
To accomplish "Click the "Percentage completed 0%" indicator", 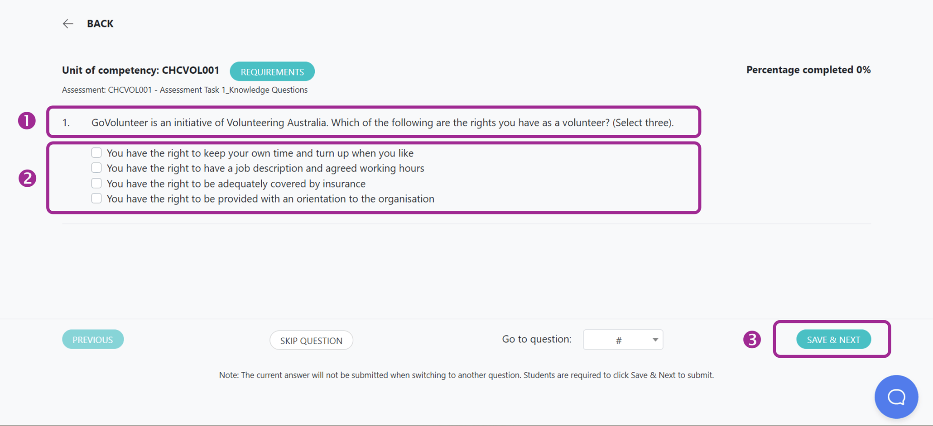I will pyautogui.click(x=808, y=70).
